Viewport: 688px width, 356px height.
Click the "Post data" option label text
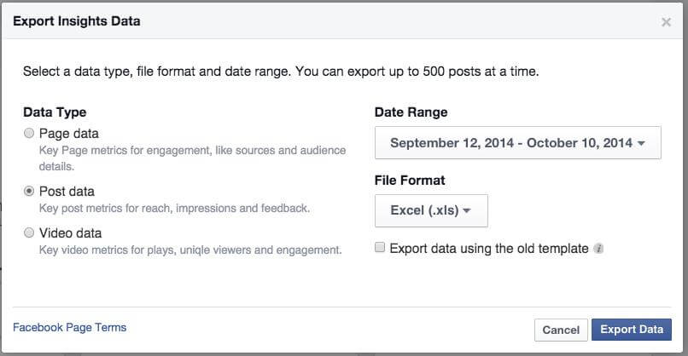67,192
